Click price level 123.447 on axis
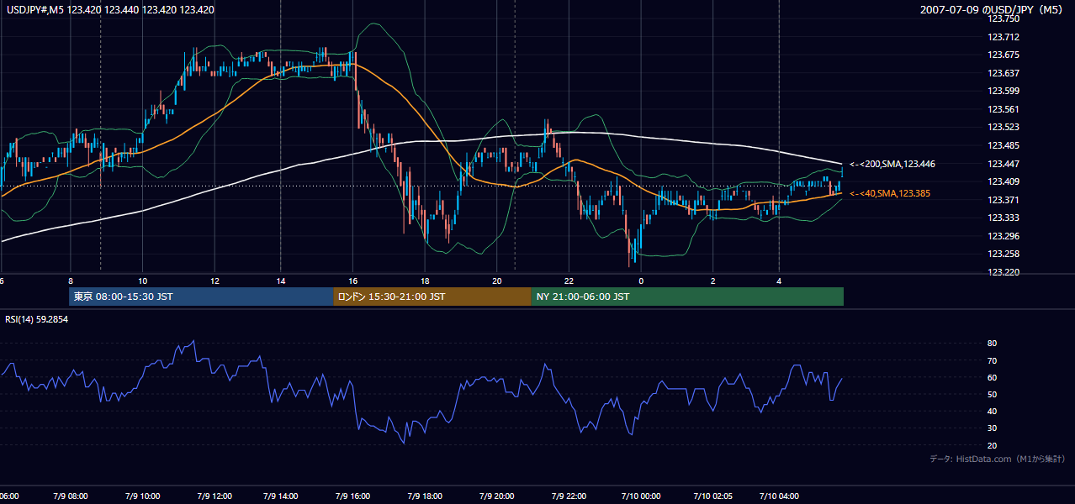The height and width of the screenshot is (504, 1075). 1003,164
